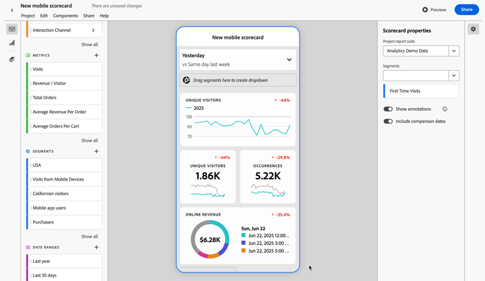Click the 2025 legend in Unique Visitors chart
The image size is (485, 281).
coord(195,108)
